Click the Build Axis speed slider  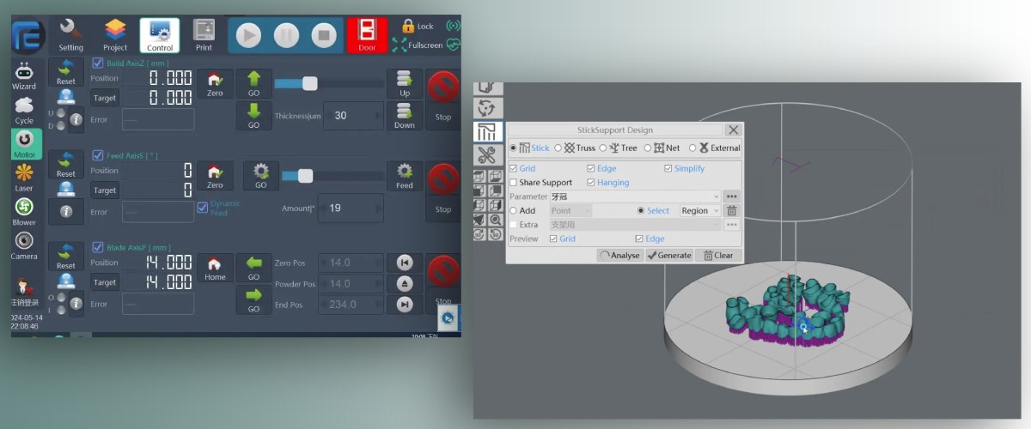(310, 83)
